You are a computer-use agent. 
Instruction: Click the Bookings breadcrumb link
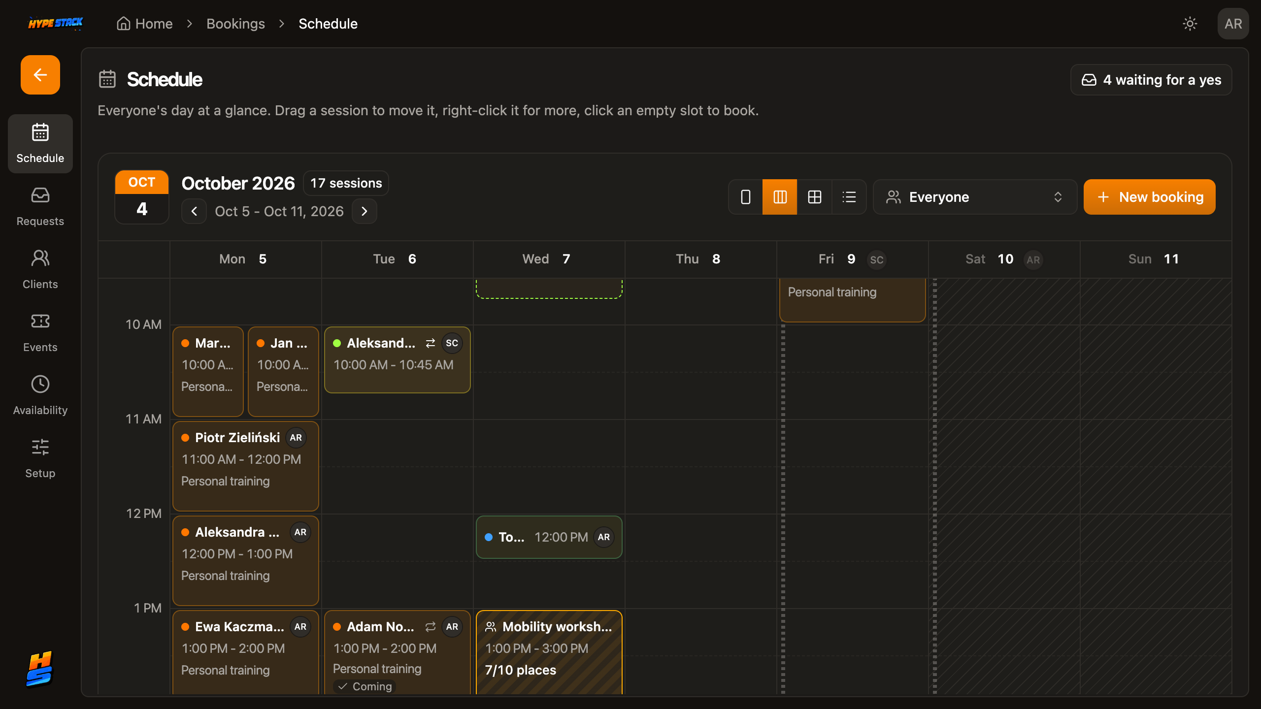pyautogui.click(x=235, y=24)
